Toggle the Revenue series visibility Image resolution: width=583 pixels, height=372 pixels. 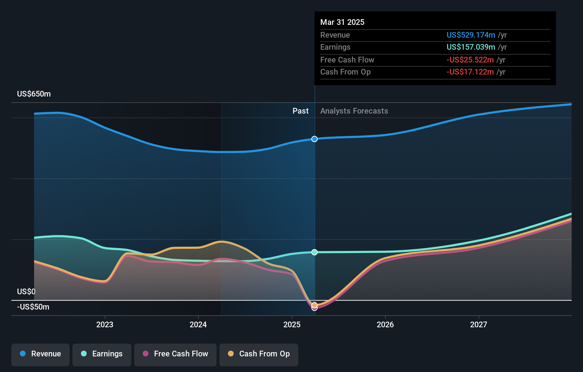[40, 355]
